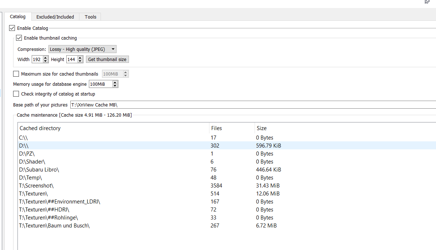Decrease thumbnail Height with down arrow
Screen dimensions: 436x250
80,61
